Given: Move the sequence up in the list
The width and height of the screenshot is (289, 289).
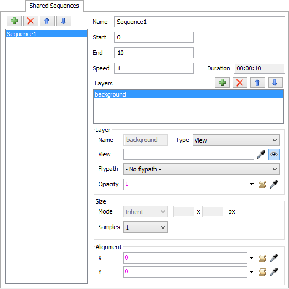Looking at the screenshot, I should (47, 21).
